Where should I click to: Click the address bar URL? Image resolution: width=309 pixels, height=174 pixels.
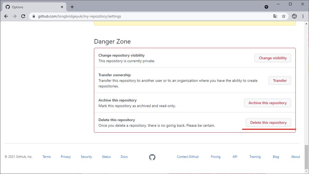79,16
